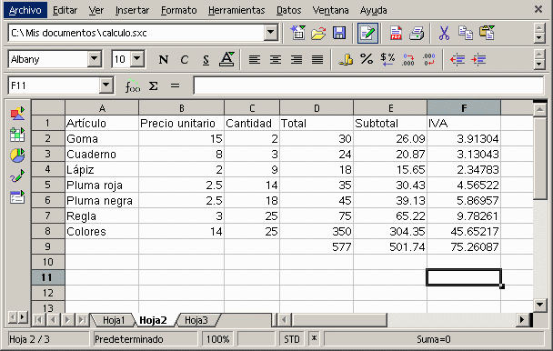Toggle italic with the C button

click(x=184, y=60)
